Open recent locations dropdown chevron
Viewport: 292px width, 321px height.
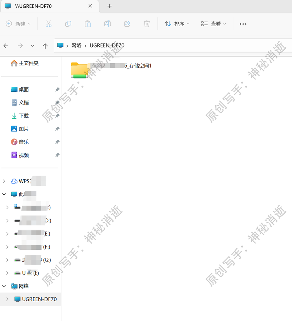tap(32, 46)
